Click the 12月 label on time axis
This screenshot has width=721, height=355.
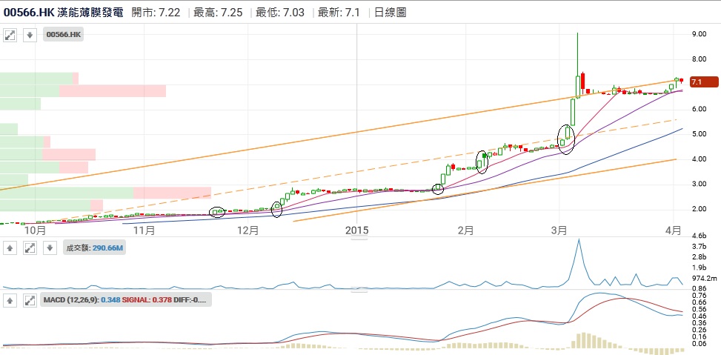pyautogui.click(x=248, y=230)
